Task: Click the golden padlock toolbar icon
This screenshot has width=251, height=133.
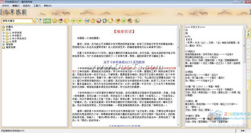Action: pos(93,21)
